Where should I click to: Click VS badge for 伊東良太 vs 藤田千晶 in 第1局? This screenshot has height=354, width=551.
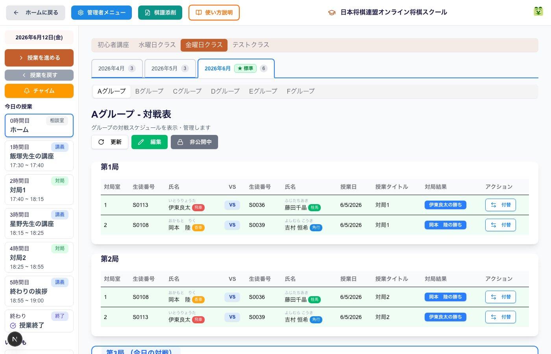coord(232,205)
